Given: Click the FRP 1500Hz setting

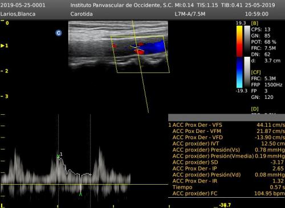Looking at the screenshot, I should (x=267, y=85).
